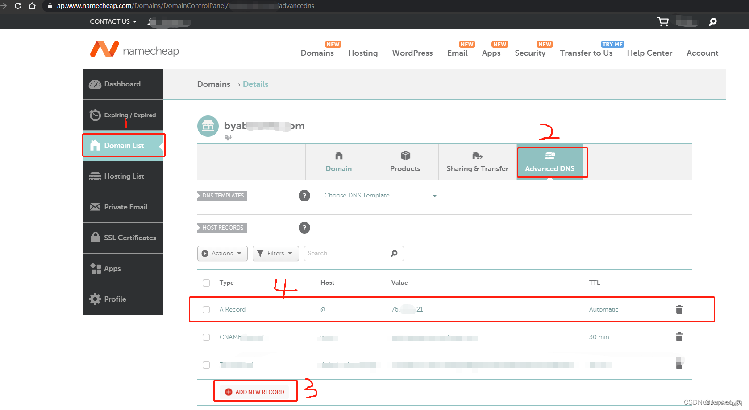749x410 pixels.
Task: Switch to the Domain tab
Action: 339,162
